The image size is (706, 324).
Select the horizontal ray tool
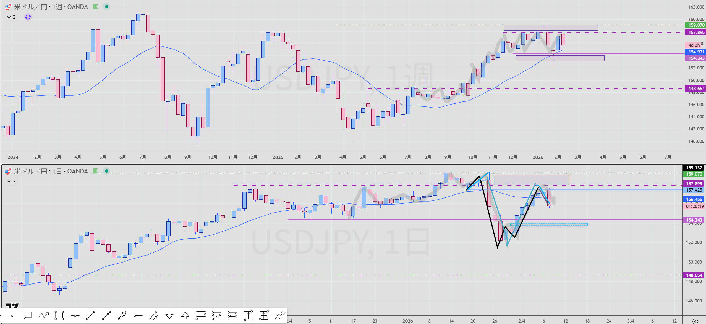click(x=138, y=315)
